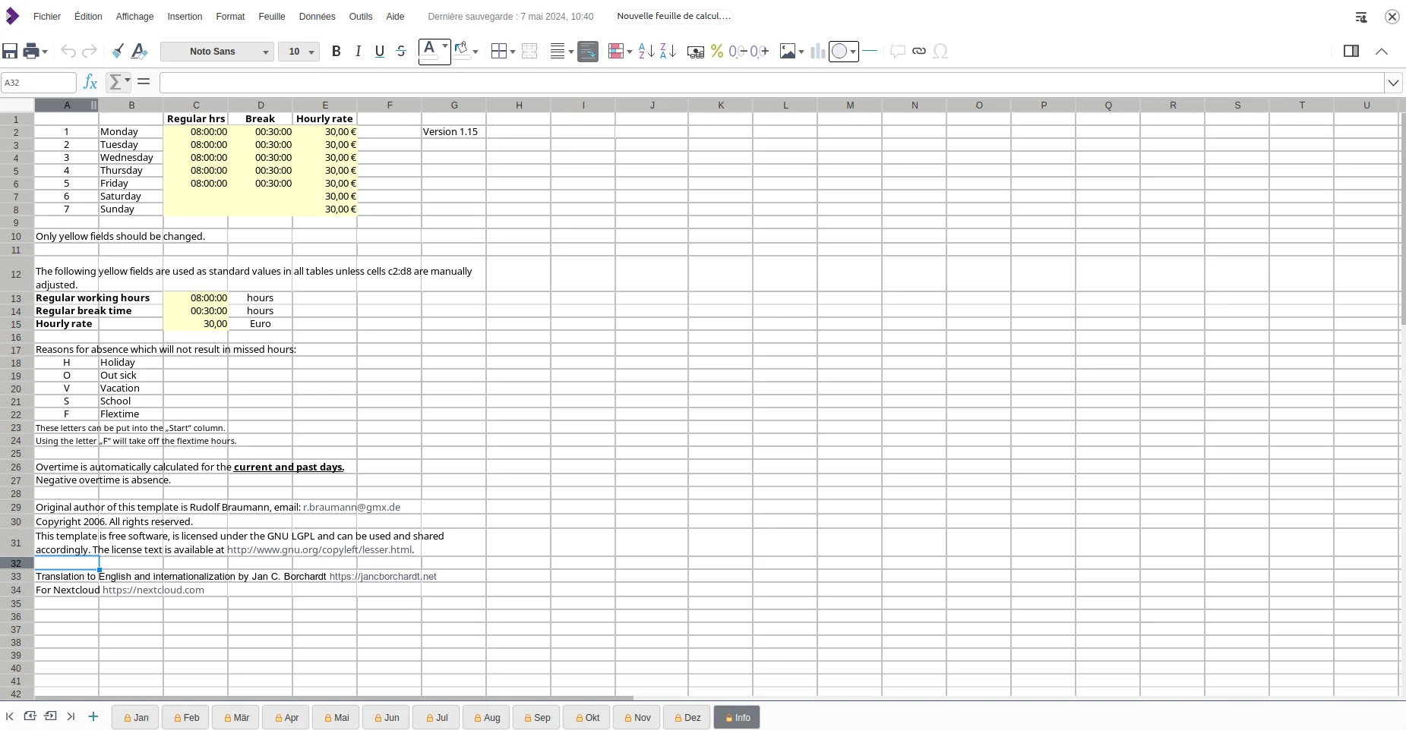Click the Save document icon
1406x730 pixels.
[10, 52]
